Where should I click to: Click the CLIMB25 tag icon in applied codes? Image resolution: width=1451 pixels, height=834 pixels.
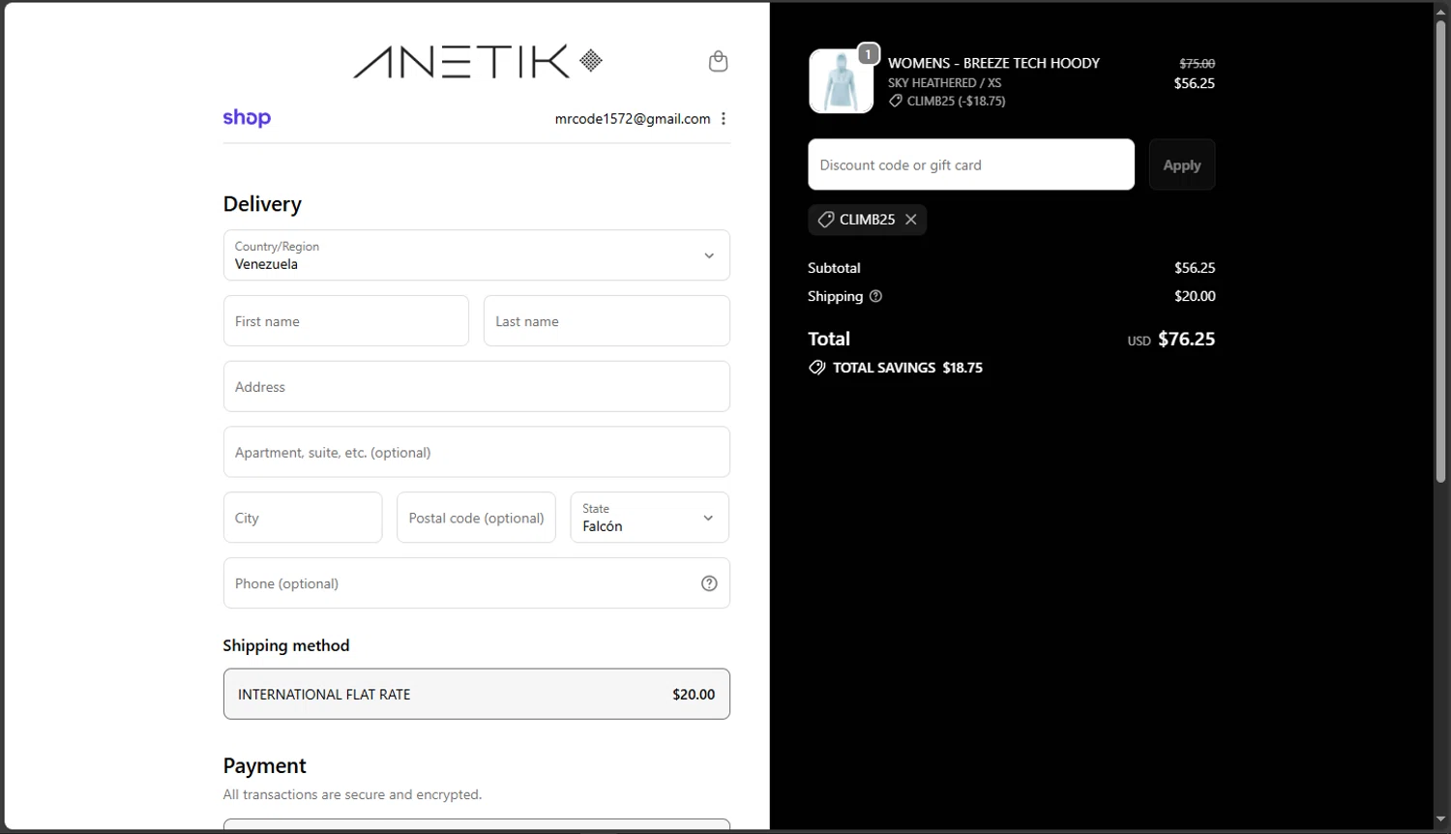pyautogui.click(x=826, y=220)
